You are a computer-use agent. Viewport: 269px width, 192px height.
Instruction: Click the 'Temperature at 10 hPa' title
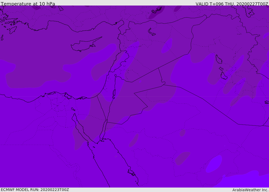pos(28,4)
